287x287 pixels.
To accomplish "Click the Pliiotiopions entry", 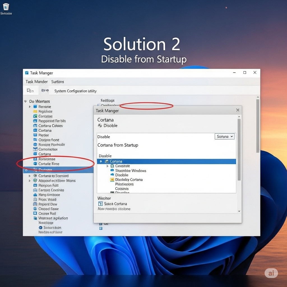I will [124, 184].
